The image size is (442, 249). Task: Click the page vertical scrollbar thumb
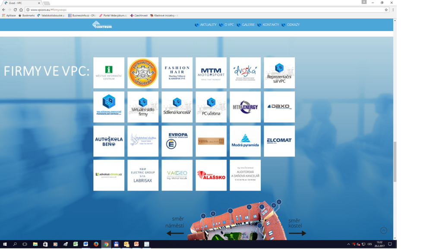[395, 162]
